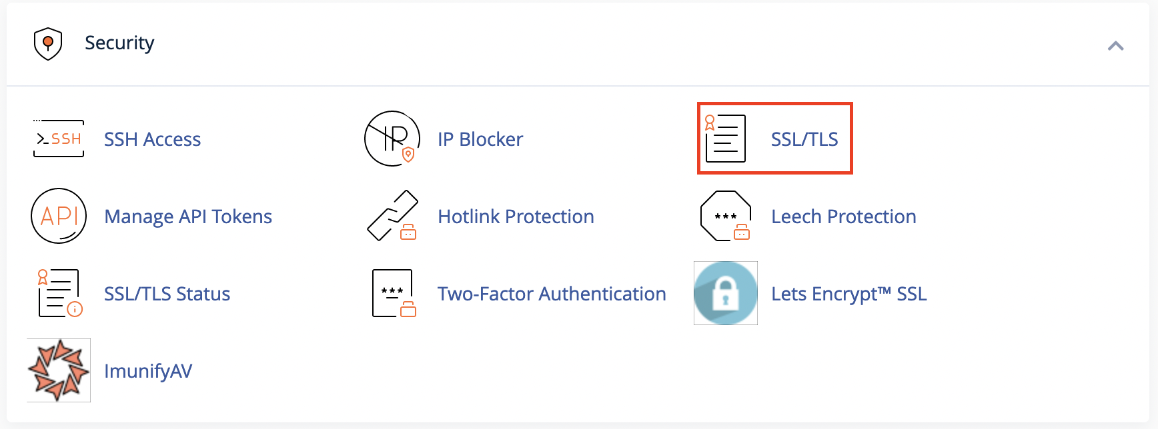Open the SSH Access link
Screen dimensions: 1158x429
(x=152, y=139)
